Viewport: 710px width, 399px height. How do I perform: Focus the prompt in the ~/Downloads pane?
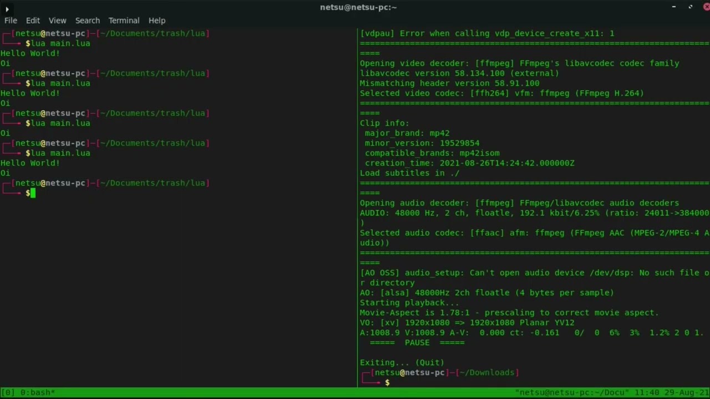coord(387,382)
